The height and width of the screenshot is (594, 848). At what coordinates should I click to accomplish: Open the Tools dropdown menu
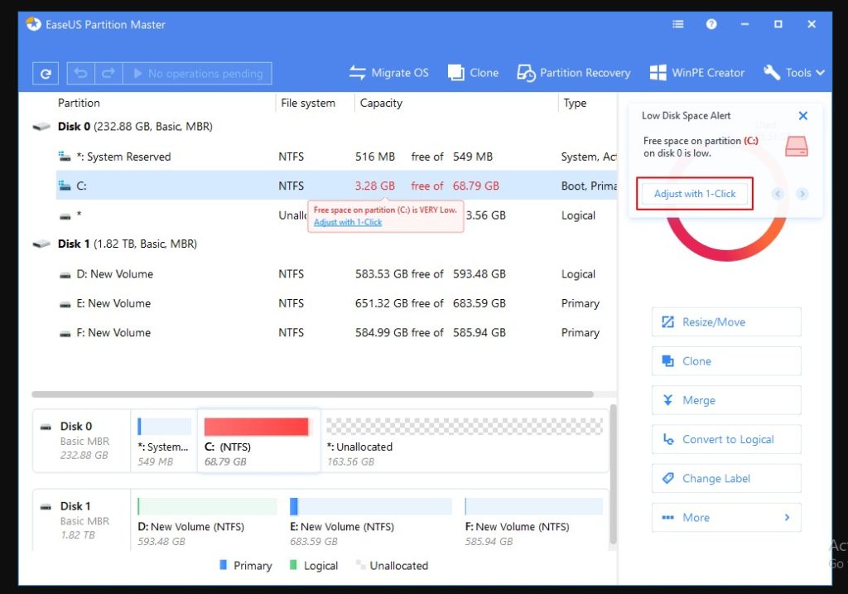[793, 73]
